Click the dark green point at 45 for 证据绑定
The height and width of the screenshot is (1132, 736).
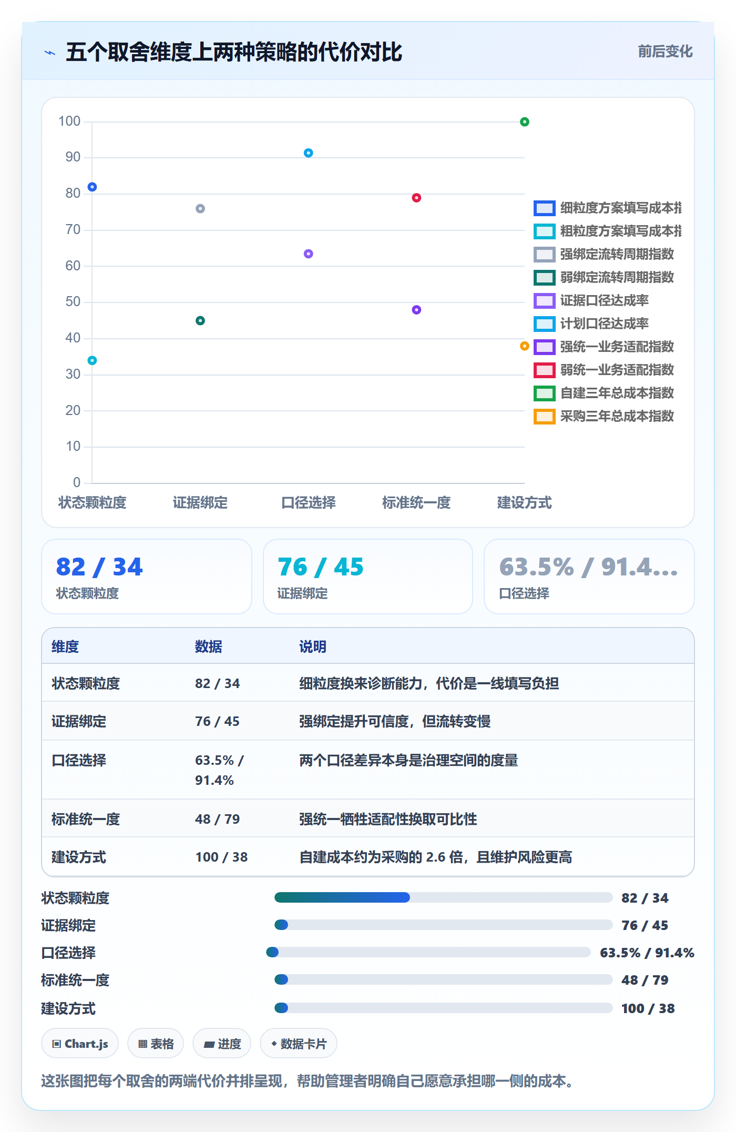click(200, 321)
